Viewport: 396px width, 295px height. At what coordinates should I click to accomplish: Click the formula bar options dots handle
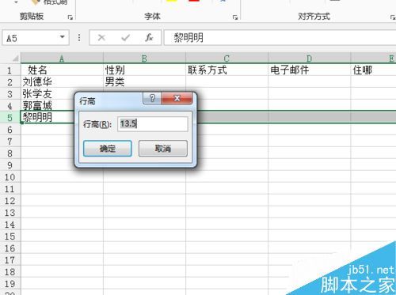tap(79, 38)
